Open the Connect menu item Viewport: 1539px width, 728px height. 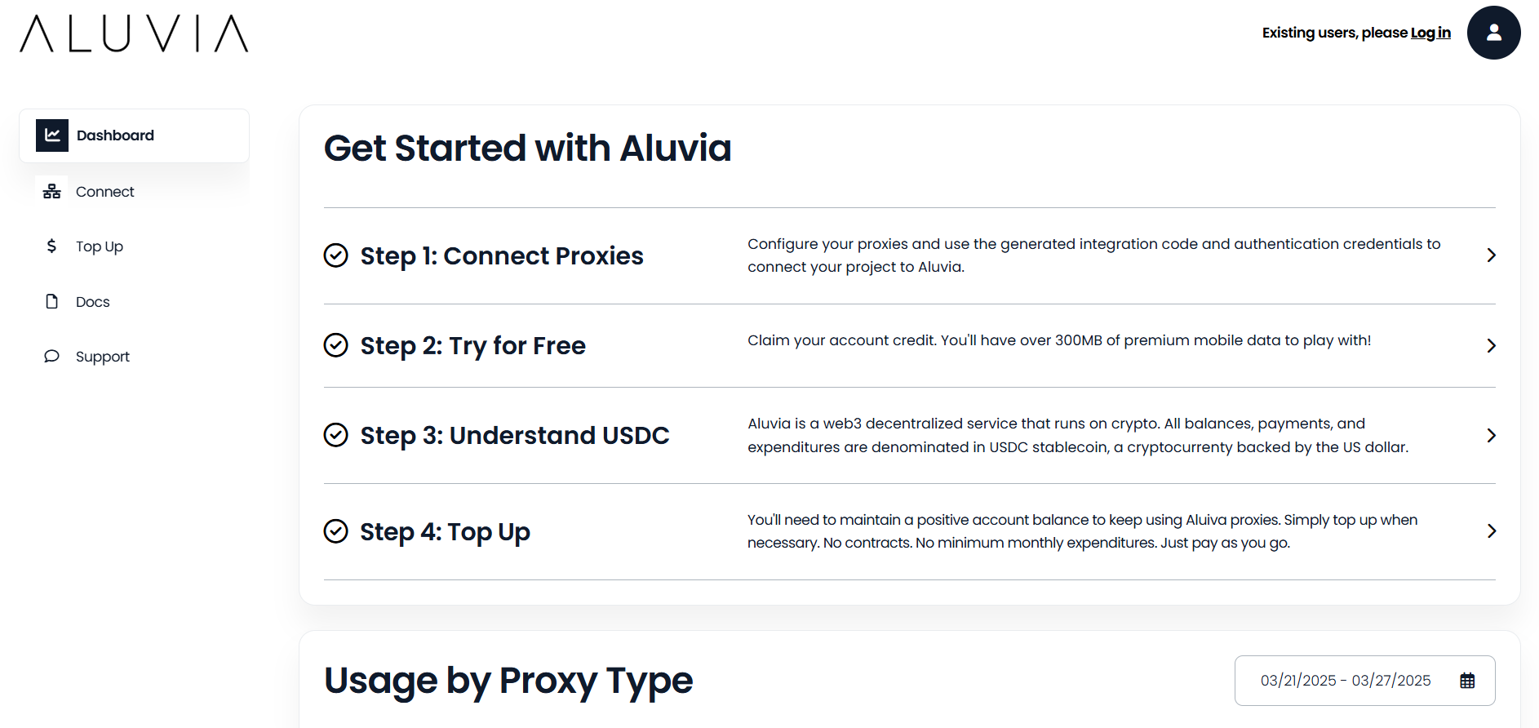point(104,192)
